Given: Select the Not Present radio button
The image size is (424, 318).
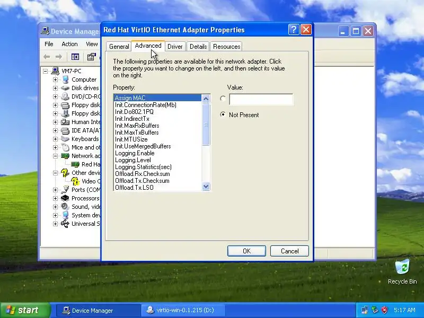Looking at the screenshot, I should 223,114.
